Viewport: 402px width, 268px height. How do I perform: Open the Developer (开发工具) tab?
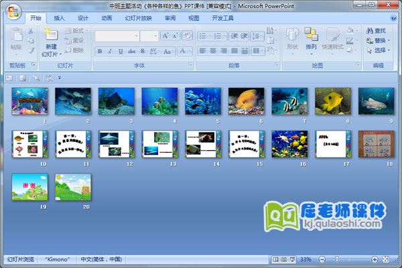[225, 18]
